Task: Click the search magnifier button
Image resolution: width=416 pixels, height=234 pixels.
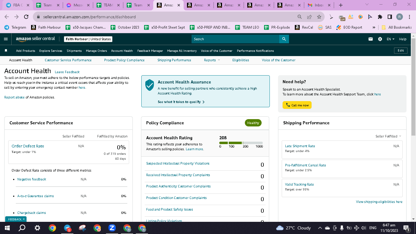Action: click(x=284, y=39)
